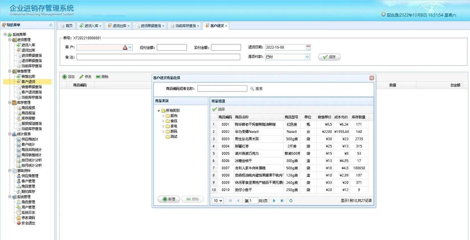
Task: Change page size dropdown showing 10
Action: [218, 201]
